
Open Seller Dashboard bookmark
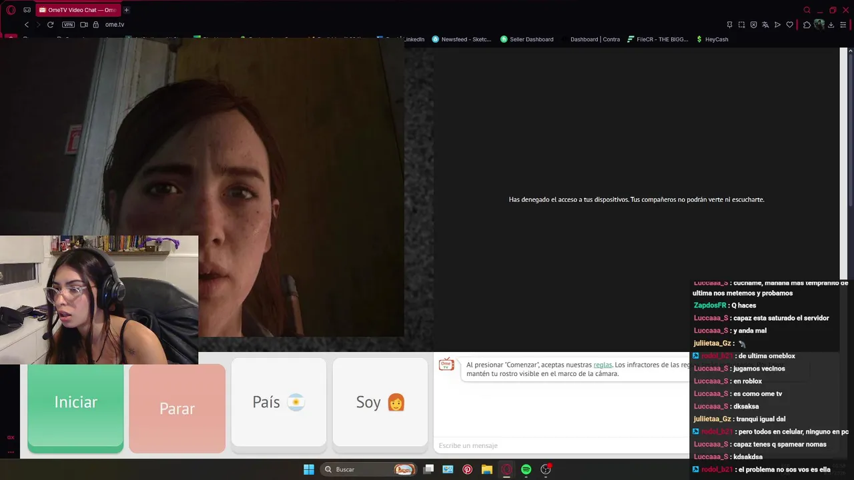point(527,39)
